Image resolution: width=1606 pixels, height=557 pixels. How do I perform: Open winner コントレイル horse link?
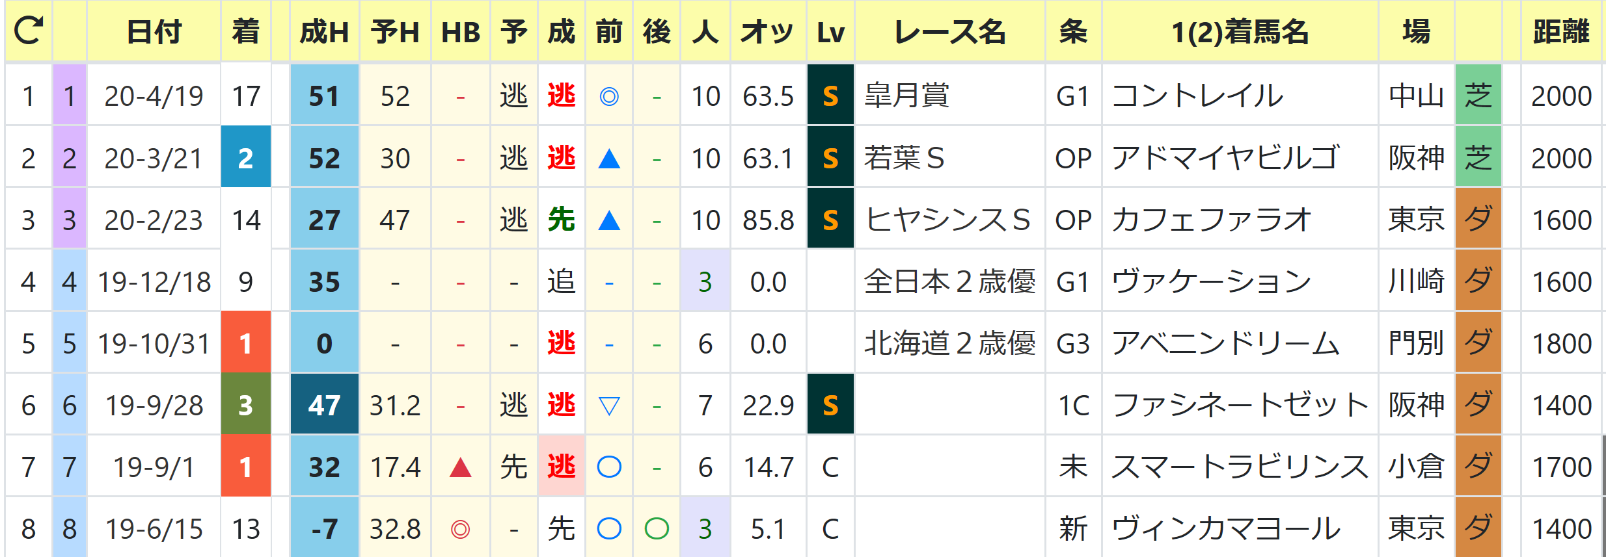1197,97
